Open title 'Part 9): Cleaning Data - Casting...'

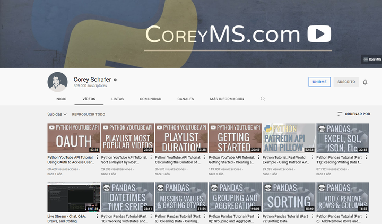point(178,219)
